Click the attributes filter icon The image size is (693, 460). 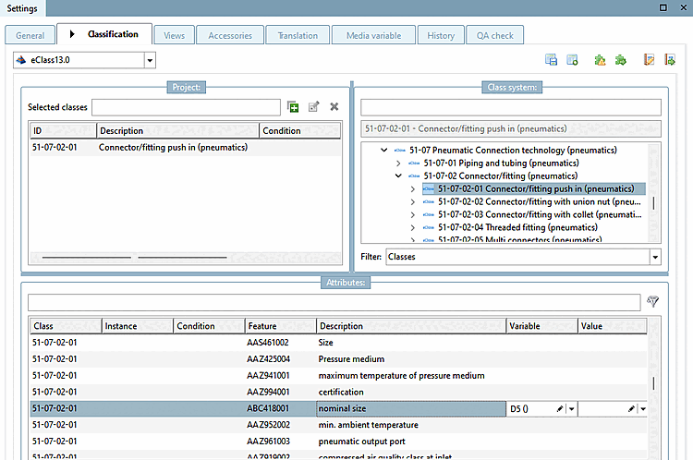pyautogui.click(x=653, y=302)
